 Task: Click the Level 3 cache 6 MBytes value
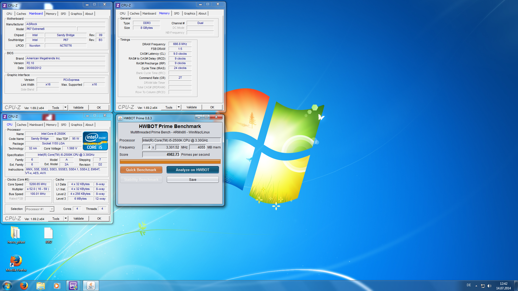[80, 199]
